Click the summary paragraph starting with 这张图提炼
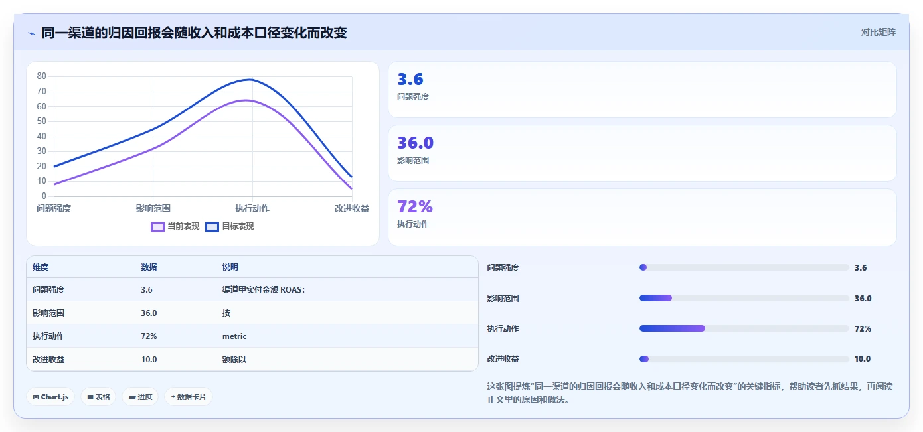The height and width of the screenshot is (432, 923). click(690, 394)
